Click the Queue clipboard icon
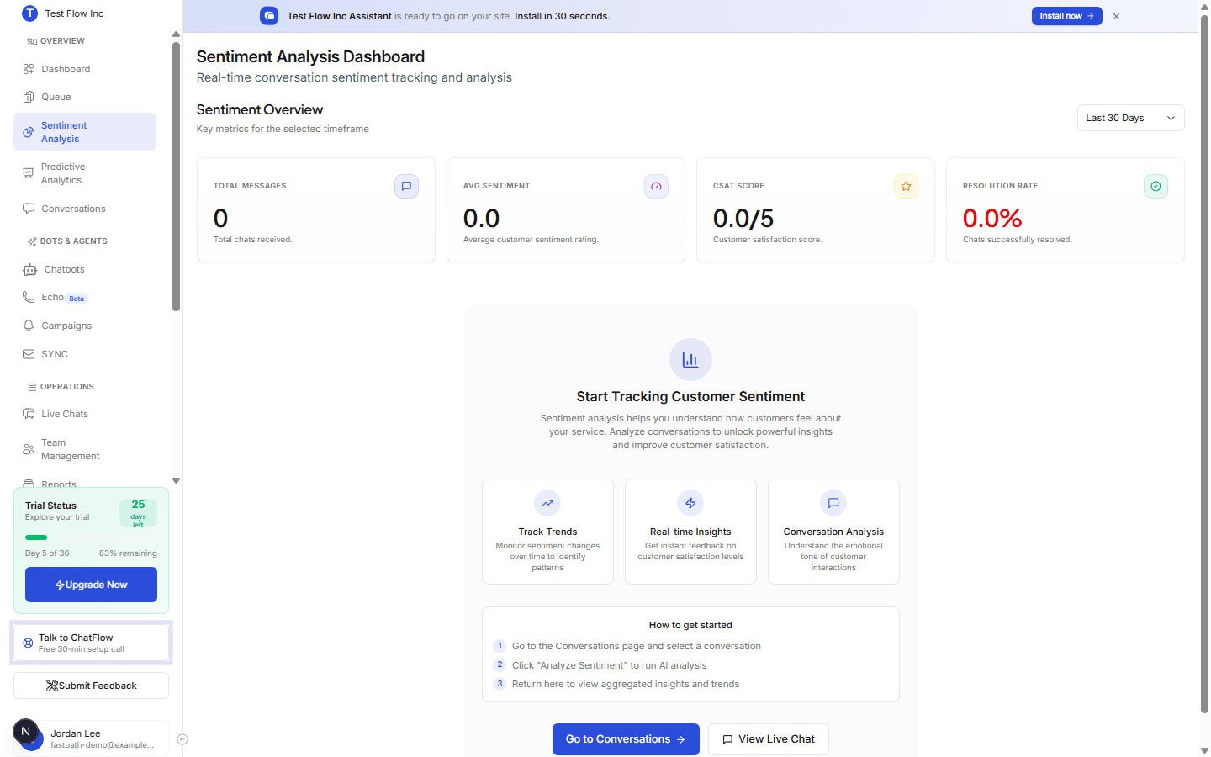 29,97
